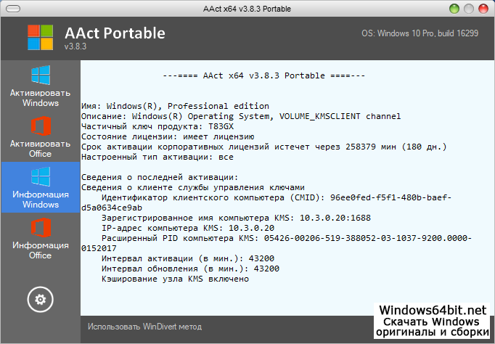Close the app with the red button
The height and width of the screenshot is (344, 495).
(482, 8)
